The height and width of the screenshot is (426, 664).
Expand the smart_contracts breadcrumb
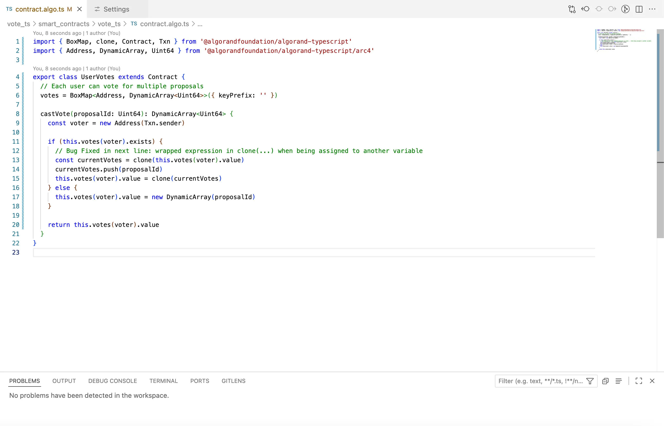tap(64, 24)
